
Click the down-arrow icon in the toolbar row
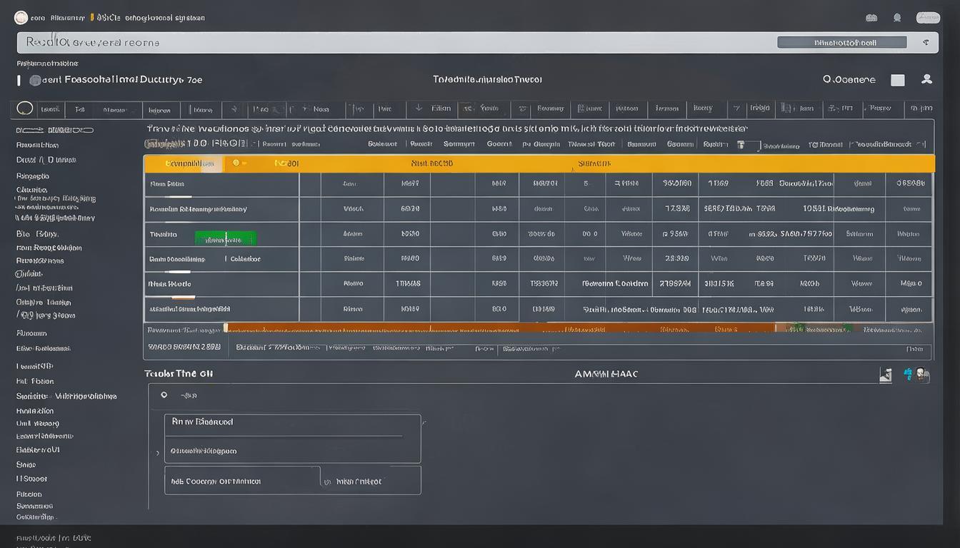419,108
